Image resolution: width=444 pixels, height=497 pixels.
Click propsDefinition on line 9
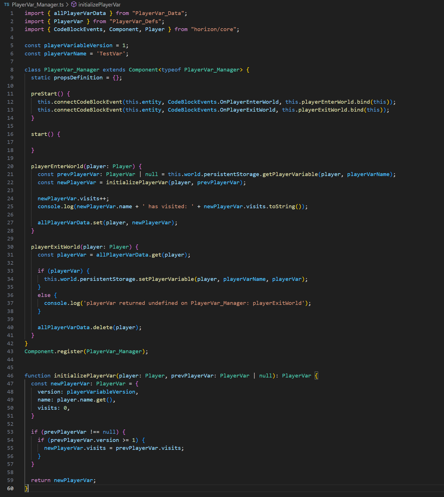coord(78,78)
